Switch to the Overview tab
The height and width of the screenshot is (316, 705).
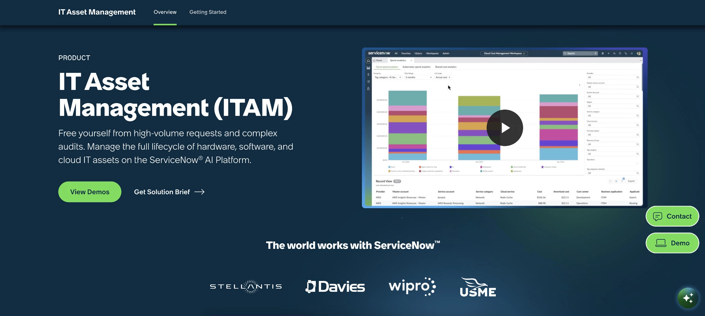(165, 12)
